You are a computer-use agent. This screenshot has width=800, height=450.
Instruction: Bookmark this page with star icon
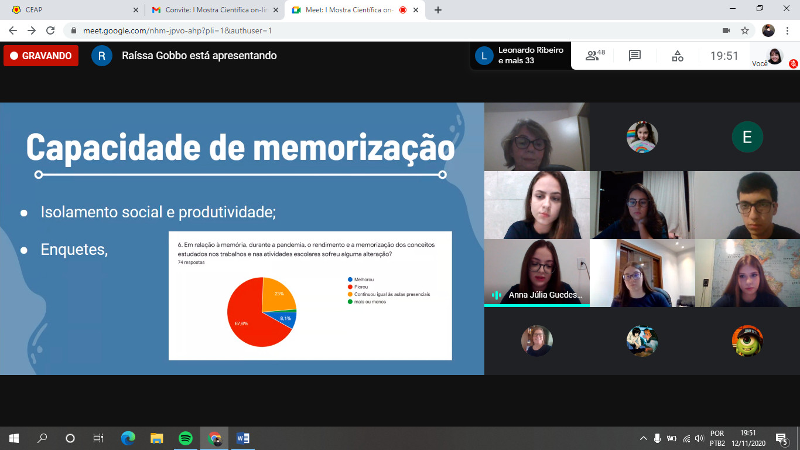[745, 30]
